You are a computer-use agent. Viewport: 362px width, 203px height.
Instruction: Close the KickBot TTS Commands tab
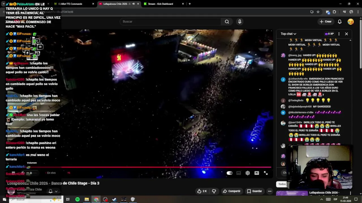click(x=93, y=4)
